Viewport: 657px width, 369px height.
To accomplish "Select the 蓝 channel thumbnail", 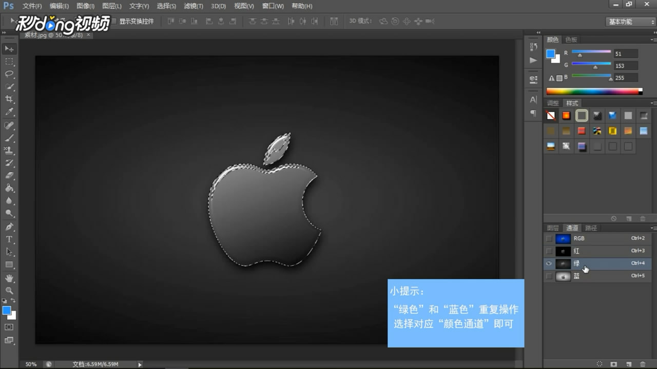I will pyautogui.click(x=563, y=276).
